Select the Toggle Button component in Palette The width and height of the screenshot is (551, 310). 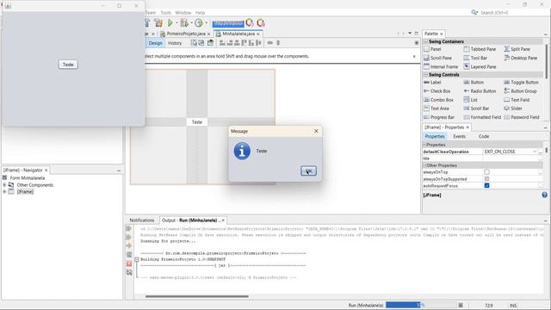(521, 83)
